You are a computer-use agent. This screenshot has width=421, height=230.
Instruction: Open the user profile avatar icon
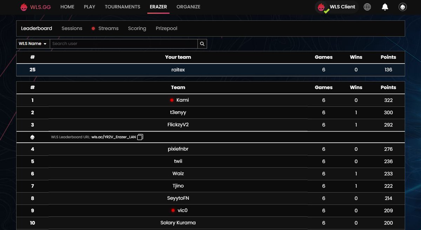point(403,7)
